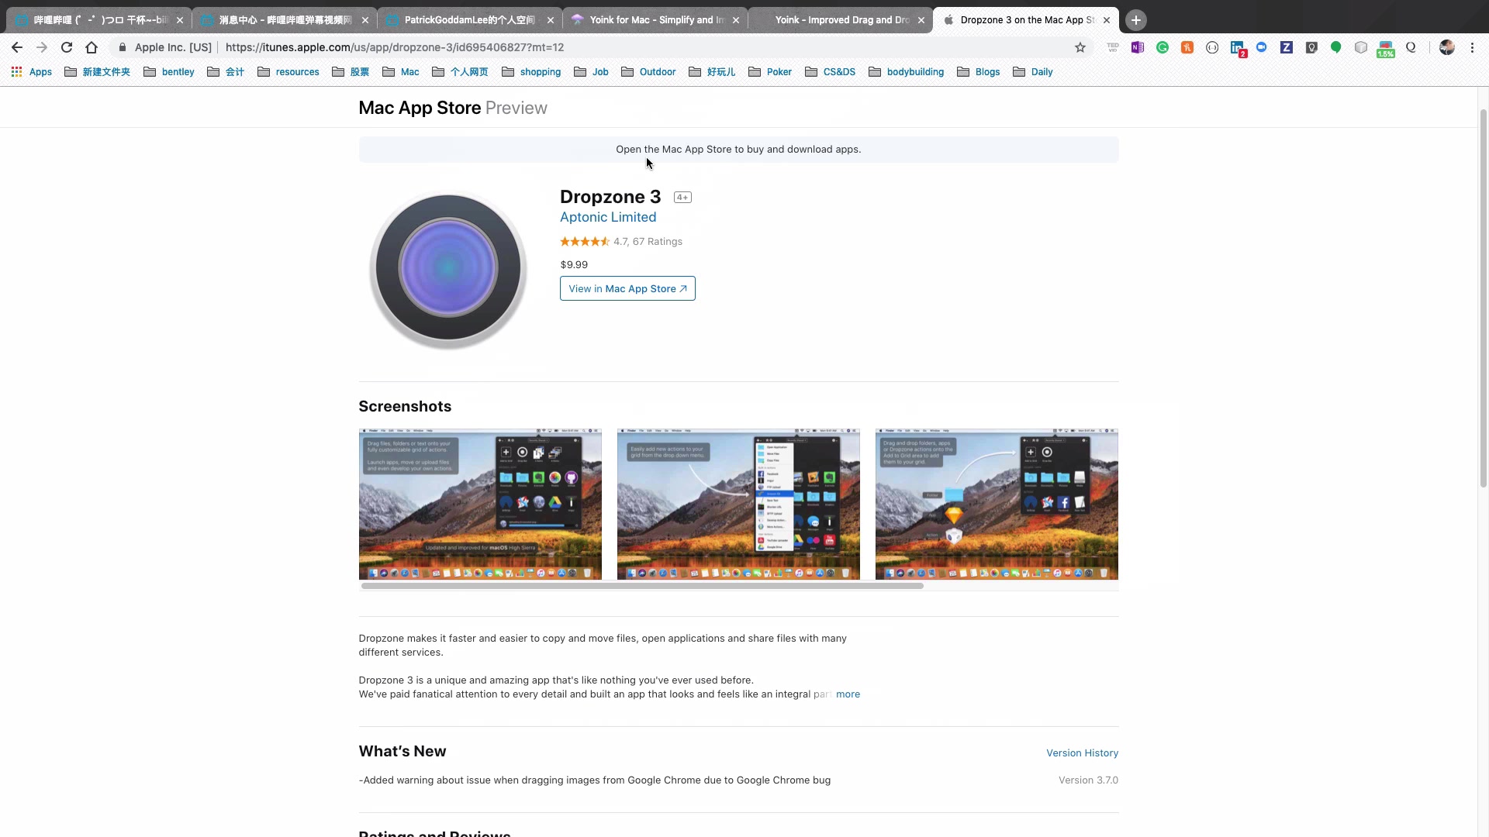Switch to the Yoink for Mac tab
The width and height of the screenshot is (1489, 837).
click(655, 20)
